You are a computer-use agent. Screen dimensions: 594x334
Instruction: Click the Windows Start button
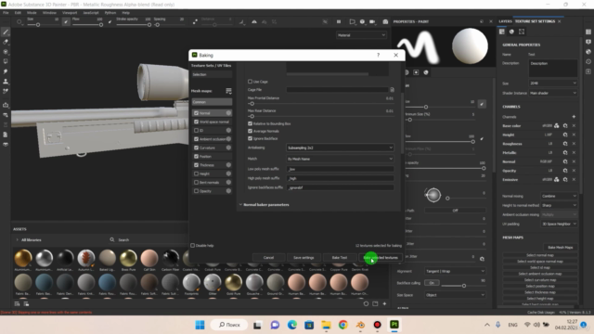(x=200, y=325)
